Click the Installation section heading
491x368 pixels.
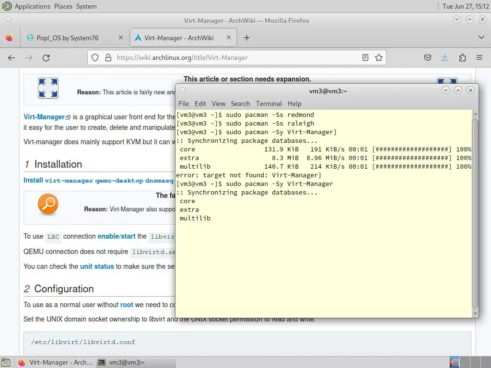[58, 164]
